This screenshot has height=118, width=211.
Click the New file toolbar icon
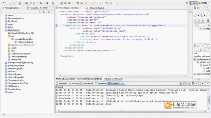(4, 3)
